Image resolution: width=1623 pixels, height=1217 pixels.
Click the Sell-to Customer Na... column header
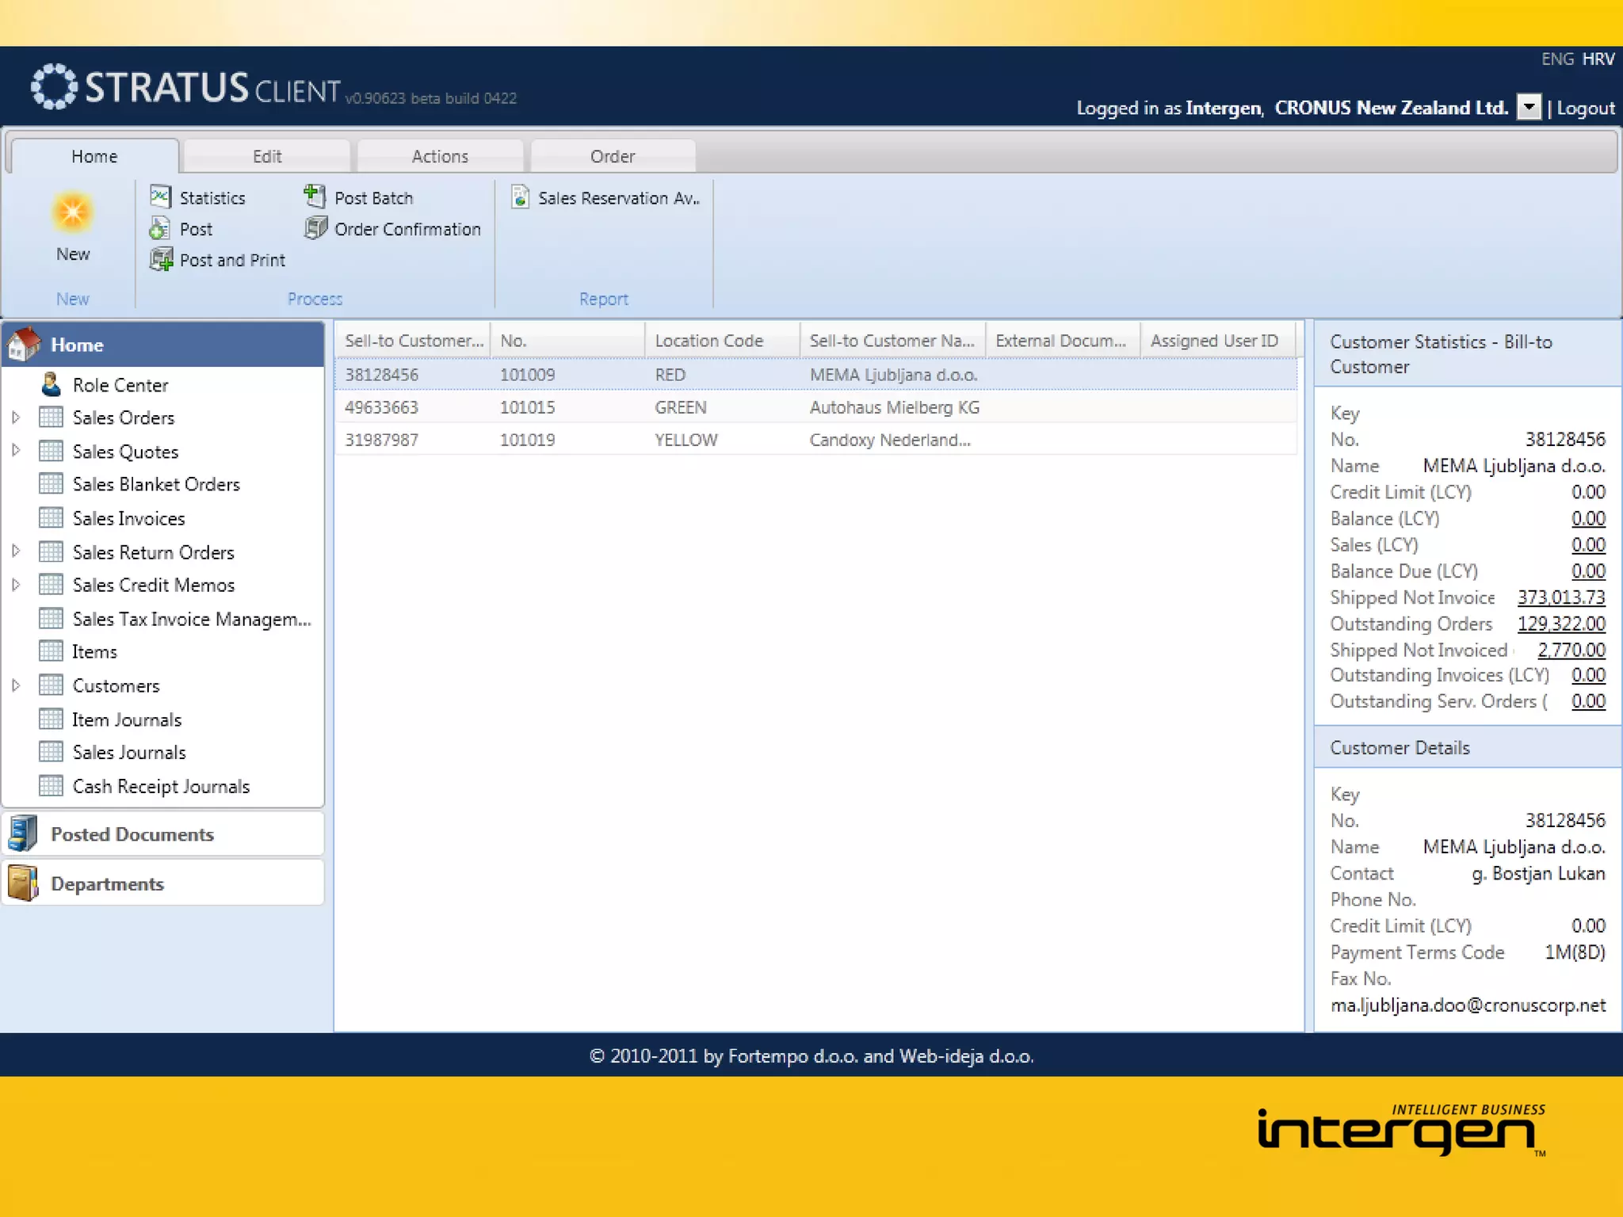point(892,341)
